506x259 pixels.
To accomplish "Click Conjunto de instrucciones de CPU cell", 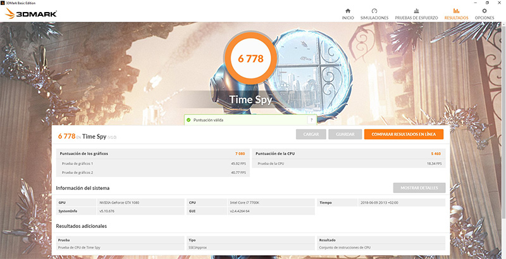I will (381, 248).
